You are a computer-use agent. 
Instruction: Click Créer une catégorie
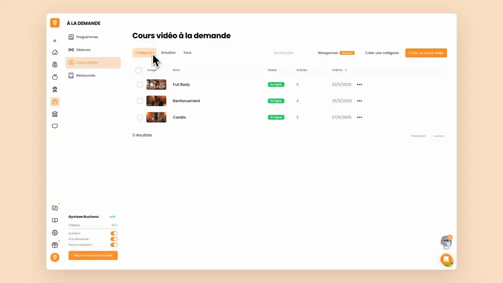tap(382, 53)
